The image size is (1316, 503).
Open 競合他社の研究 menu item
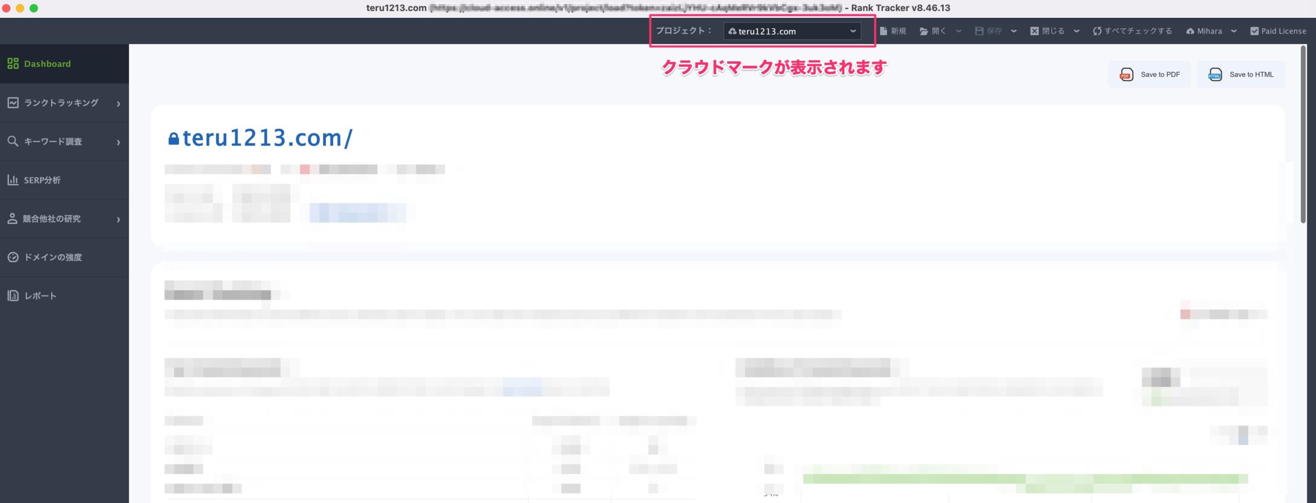[64, 218]
